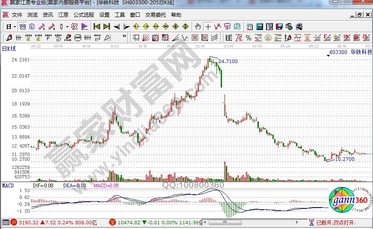Click the 603300 华铁科技 stock label

[x=347, y=52]
